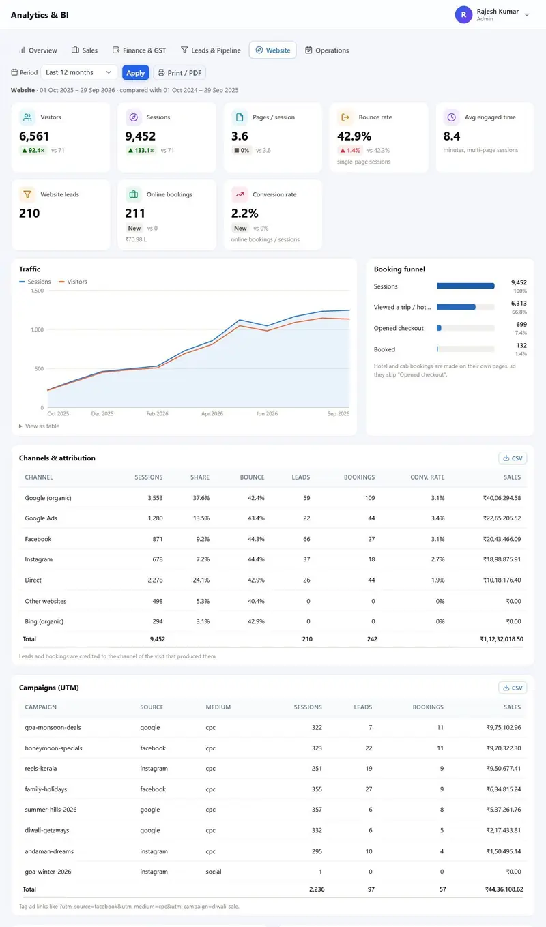The image size is (546, 927).
Task: Click the Visitors card people icon
Action: 27,117
